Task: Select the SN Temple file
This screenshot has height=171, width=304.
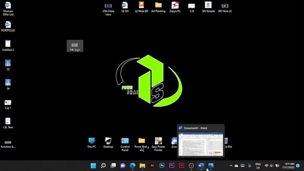Action: tap(209, 7)
